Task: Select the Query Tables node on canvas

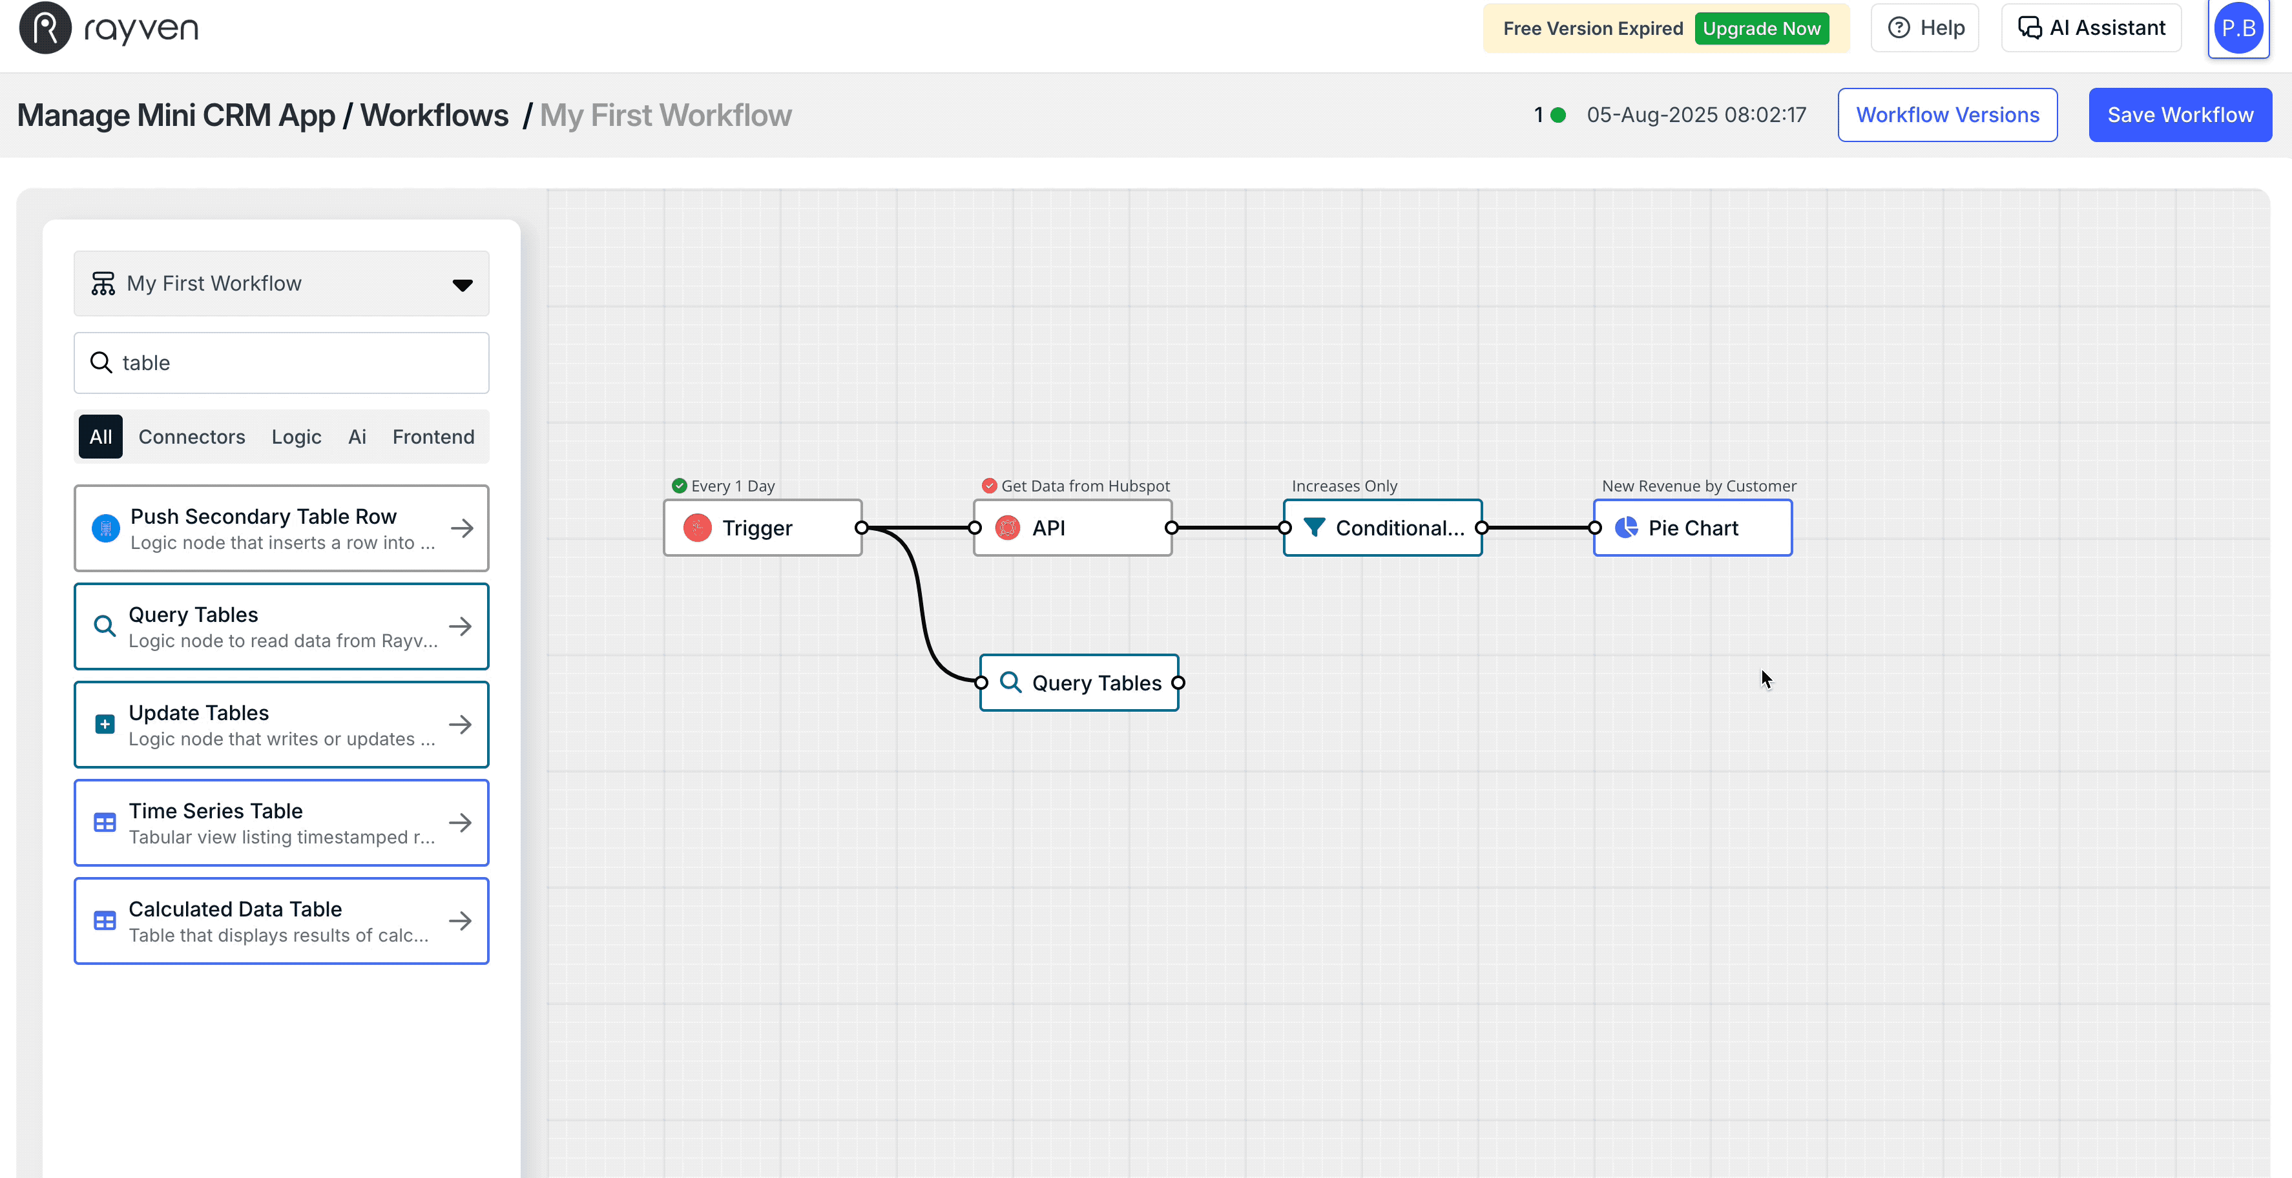Action: [x=1079, y=683]
